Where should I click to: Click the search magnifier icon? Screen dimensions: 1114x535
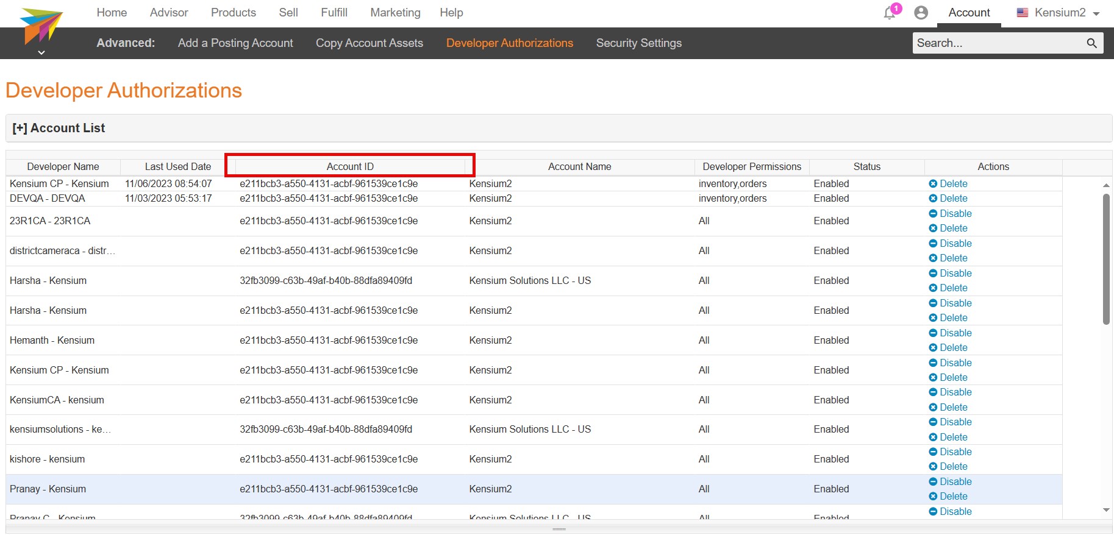(1091, 43)
